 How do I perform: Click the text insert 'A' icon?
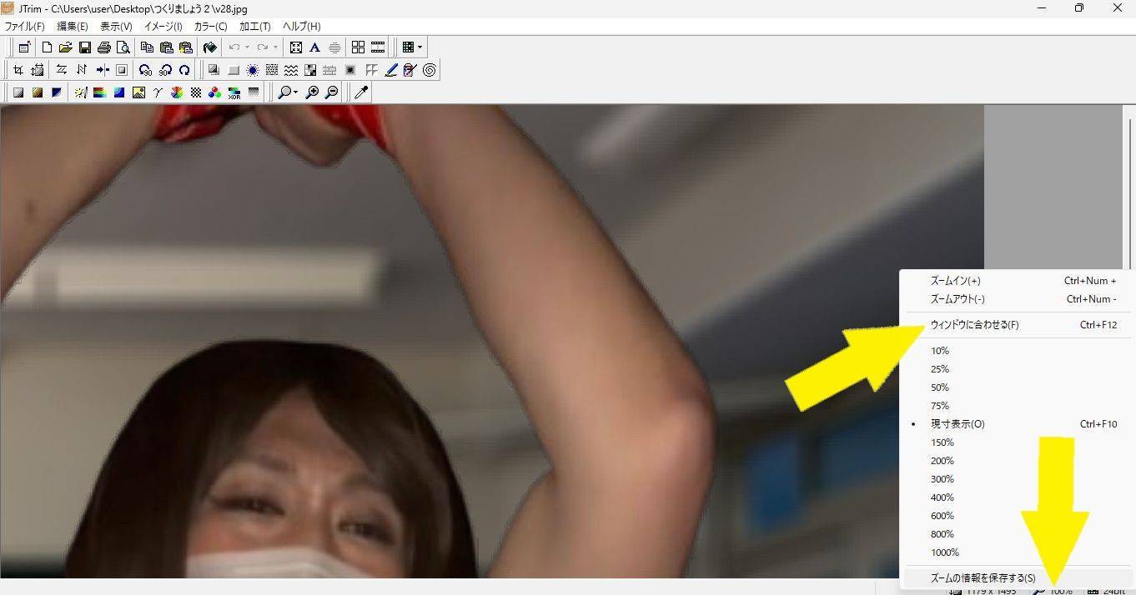coord(314,47)
